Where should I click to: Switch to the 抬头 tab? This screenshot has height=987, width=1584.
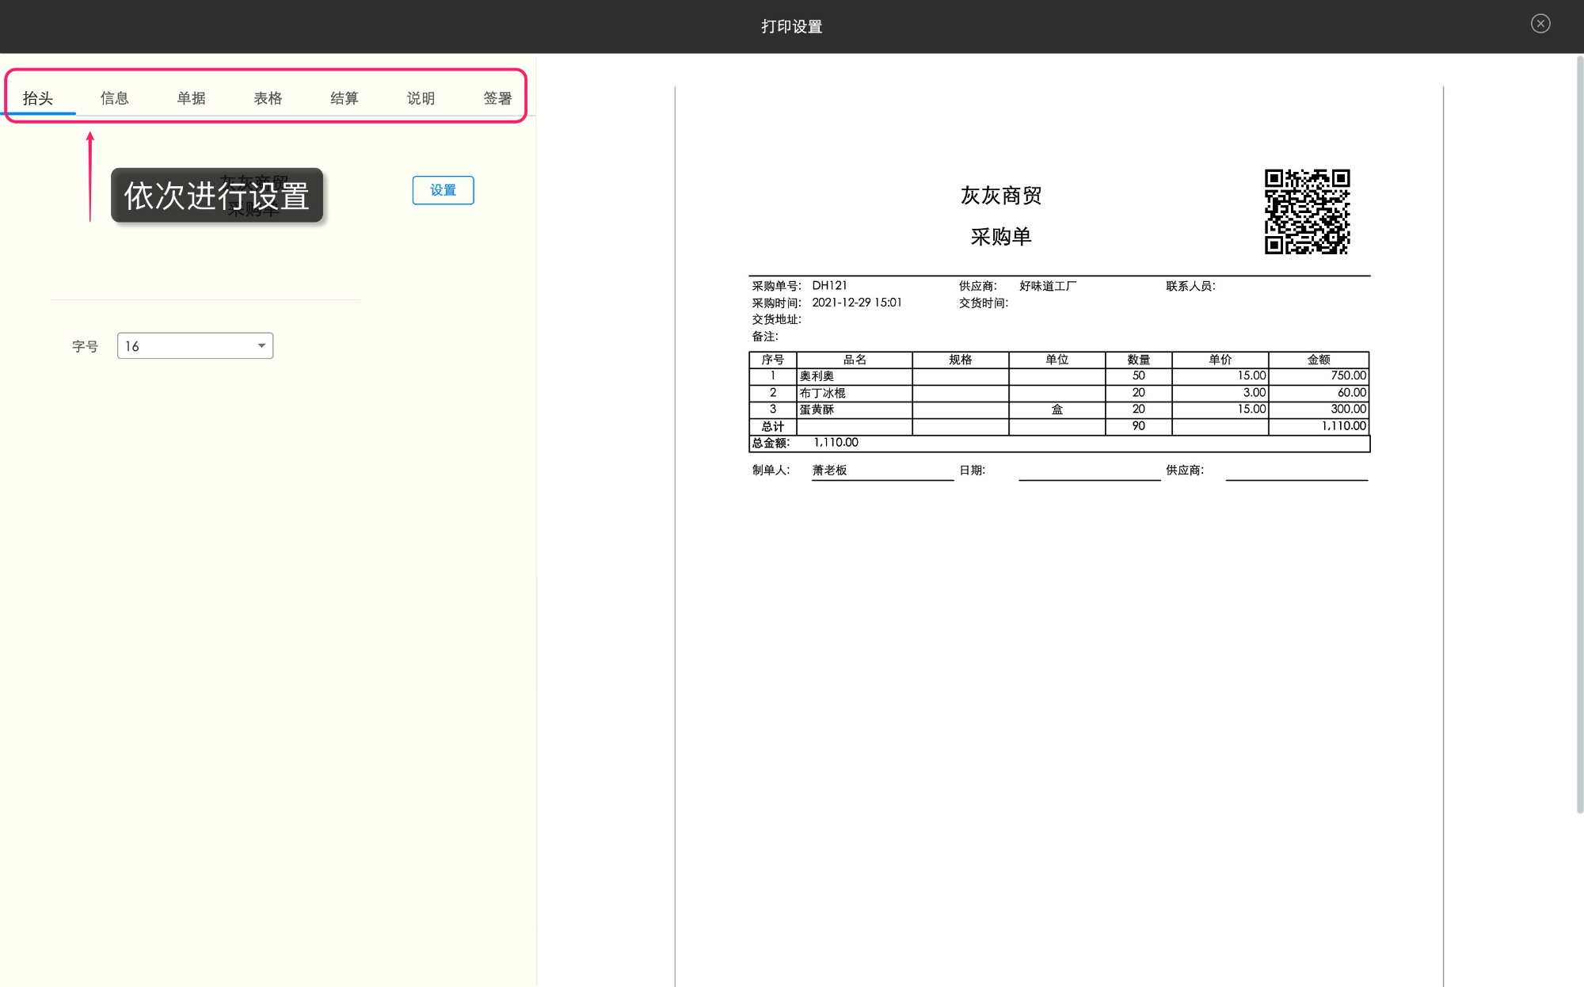click(x=38, y=98)
